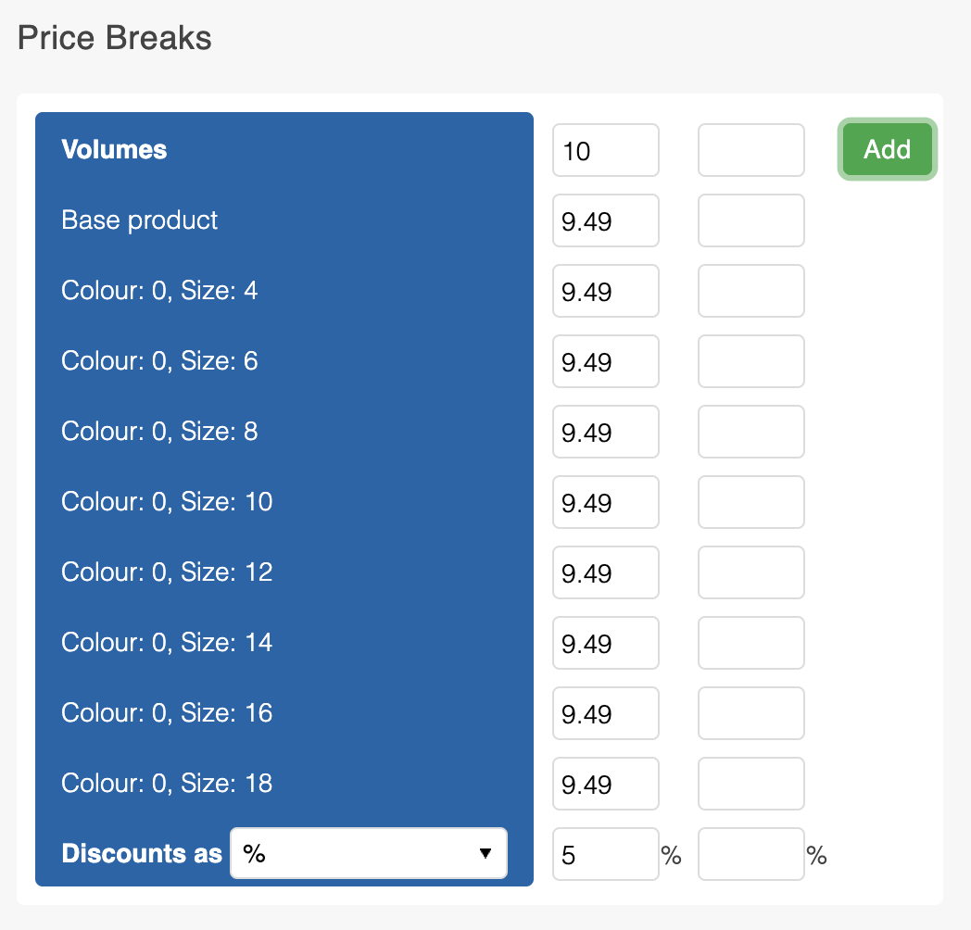Focus Size 14 price field showing 9.49
This screenshot has height=930, width=971.
[x=605, y=643]
